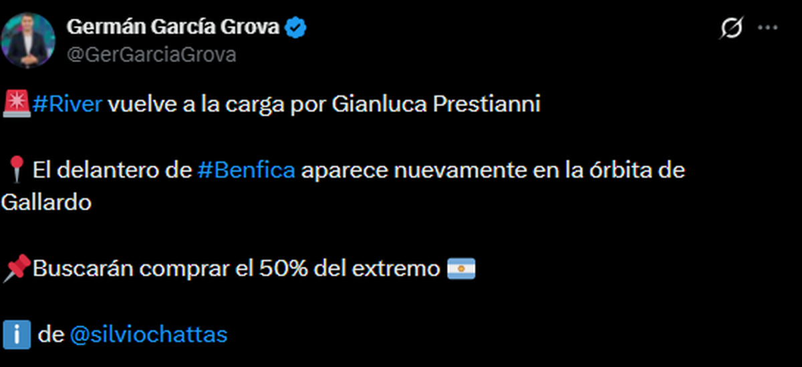Open the three-dot More options menu
The width and height of the screenshot is (802, 367).
[x=767, y=28]
